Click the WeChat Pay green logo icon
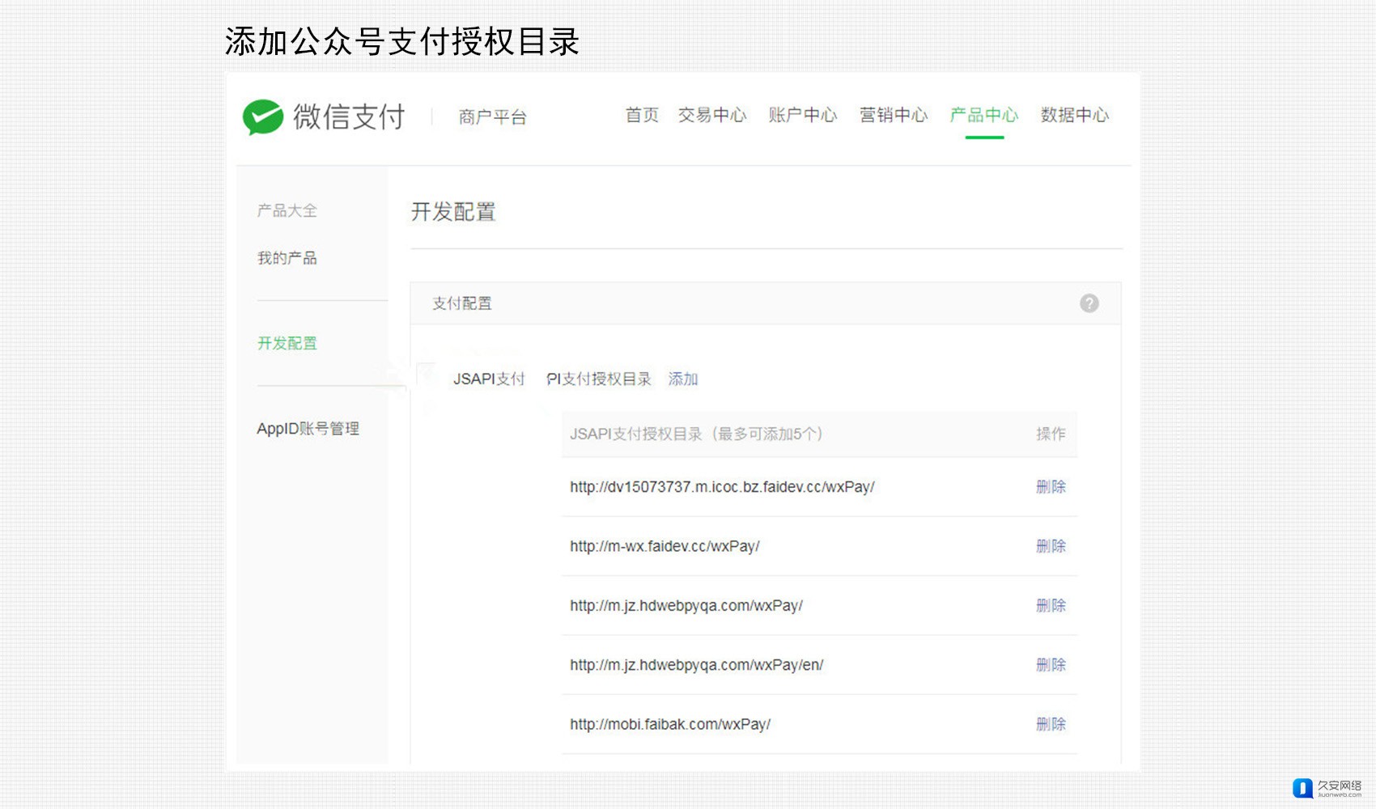 (263, 117)
